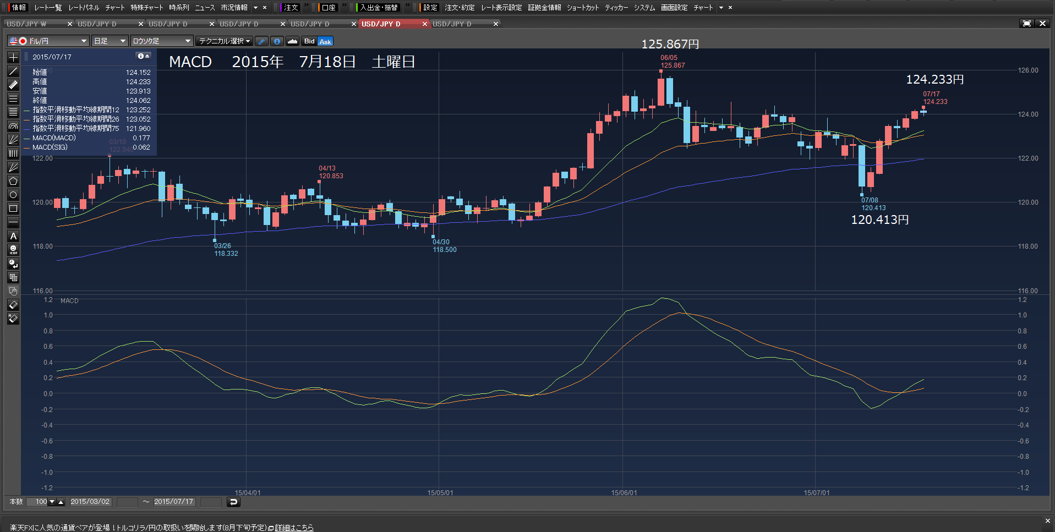Select the rectangle shape tool
The width and height of the screenshot is (1055, 532).
click(13, 209)
